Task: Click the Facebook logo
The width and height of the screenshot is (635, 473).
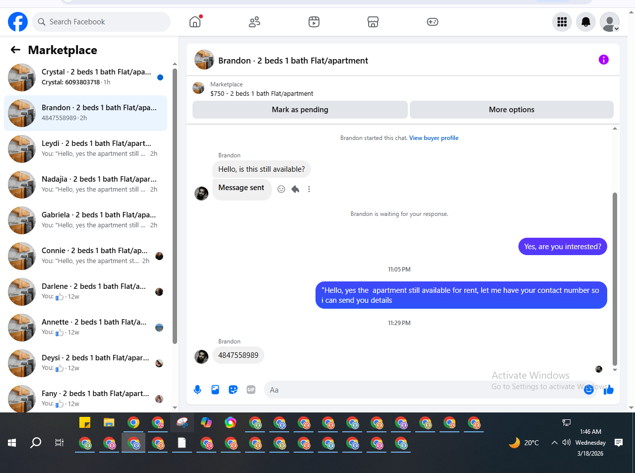Action: pos(18,22)
